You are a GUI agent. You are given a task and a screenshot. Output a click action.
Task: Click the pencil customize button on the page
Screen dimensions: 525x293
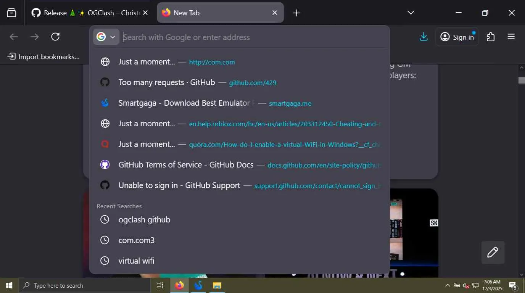coord(493,252)
